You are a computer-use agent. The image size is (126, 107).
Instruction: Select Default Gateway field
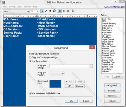tap(109, 23)
